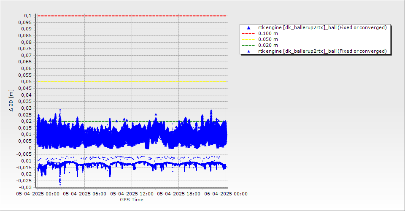Screen dimensions: 405x211
Task: Click the 0,065 y-axis value
Action: pos(25,62)
